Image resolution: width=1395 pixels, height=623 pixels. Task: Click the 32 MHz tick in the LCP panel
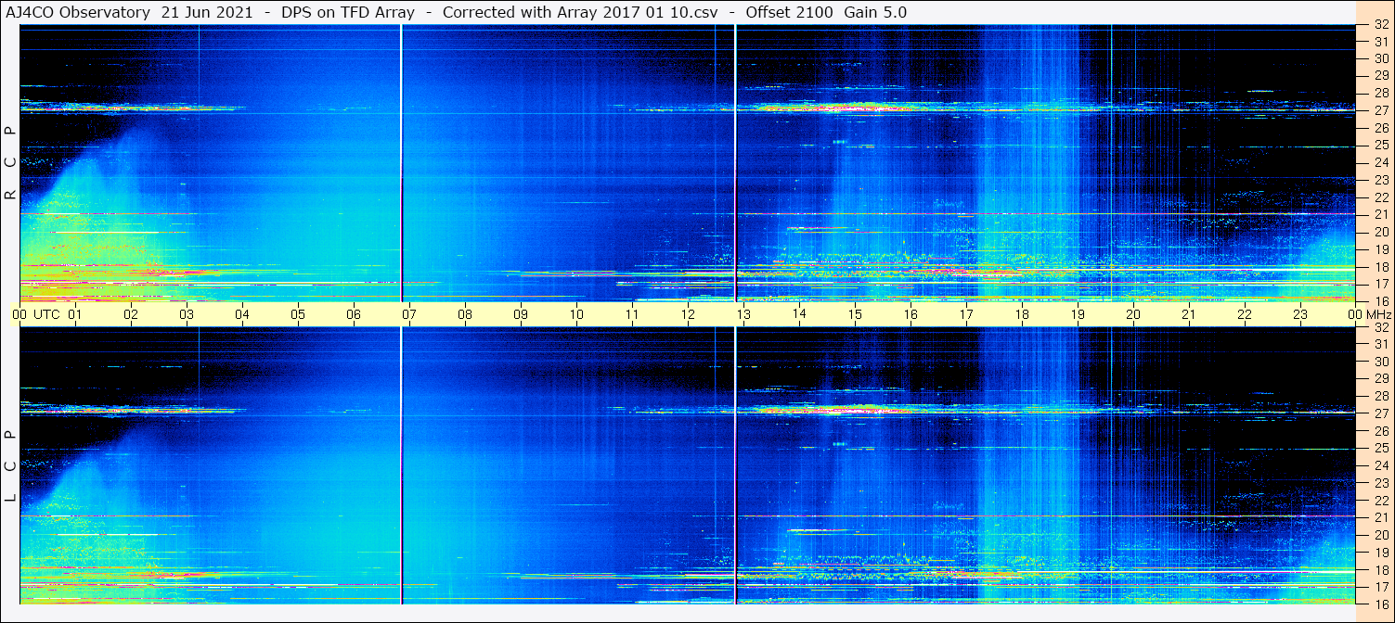tap(1380, 327)
